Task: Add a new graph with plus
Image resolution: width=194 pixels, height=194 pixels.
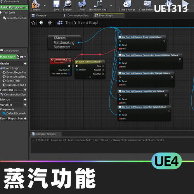Action: pos(25,64)
